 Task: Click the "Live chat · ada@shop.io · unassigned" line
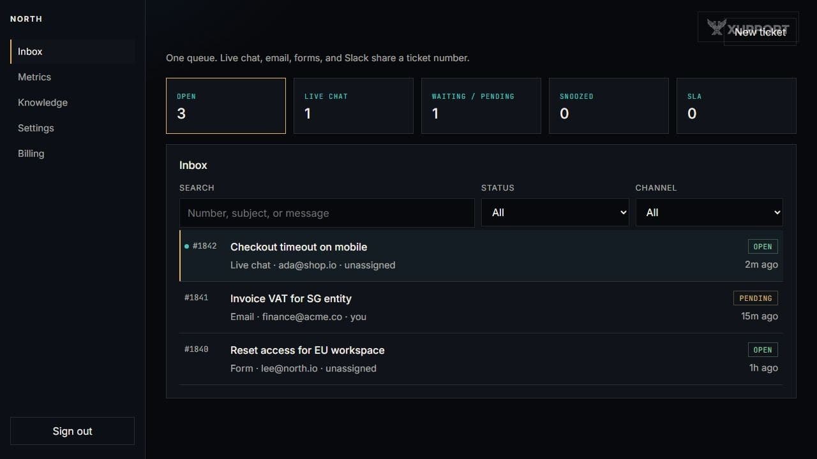click(313, 265)
